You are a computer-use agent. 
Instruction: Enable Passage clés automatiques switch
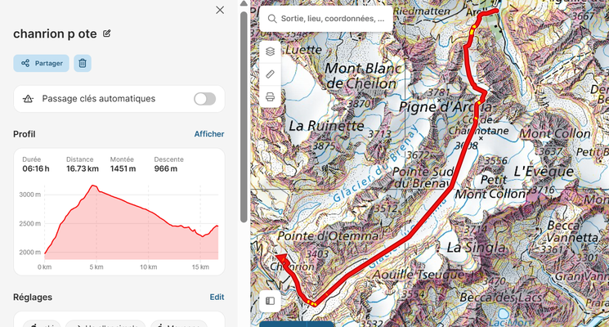(x=204, y=99)
